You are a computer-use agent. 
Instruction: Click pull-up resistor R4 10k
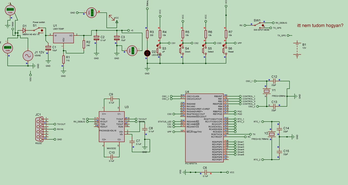tap(160, 34)
